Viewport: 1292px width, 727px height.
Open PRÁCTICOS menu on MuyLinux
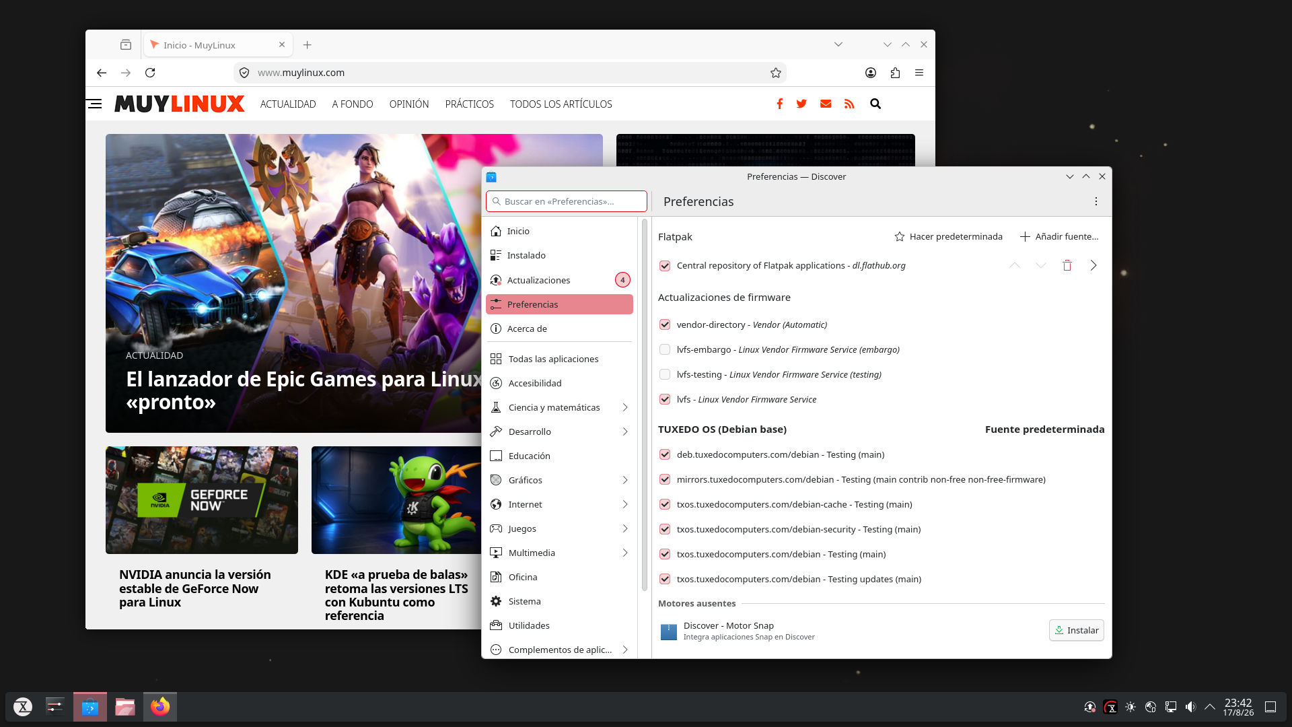469,104
